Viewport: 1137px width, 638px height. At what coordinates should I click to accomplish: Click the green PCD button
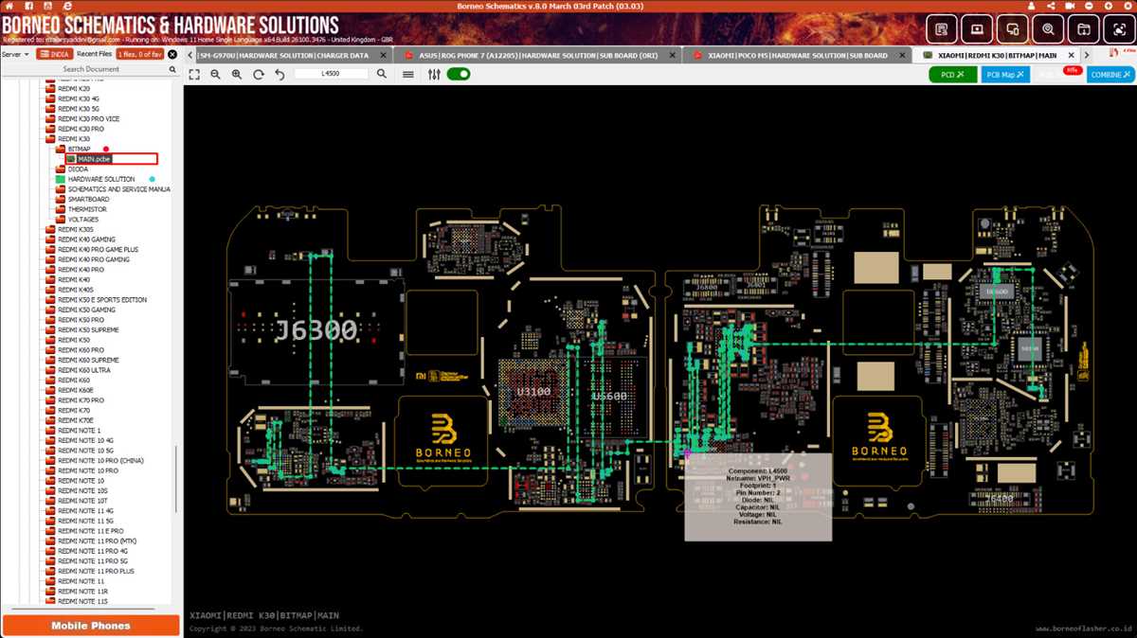[x=953, y=74]
